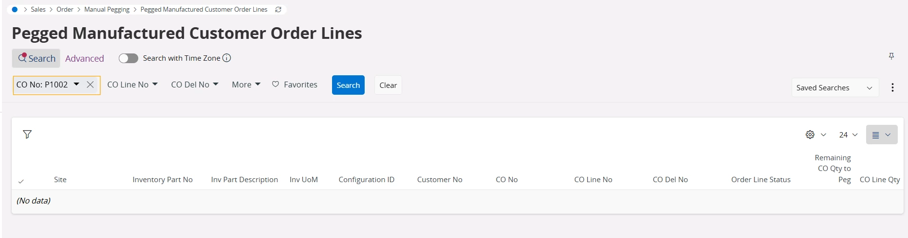The image size is (908, 238).
Task: Click the info icon next to Time Zone
Action: coord(227,58)
